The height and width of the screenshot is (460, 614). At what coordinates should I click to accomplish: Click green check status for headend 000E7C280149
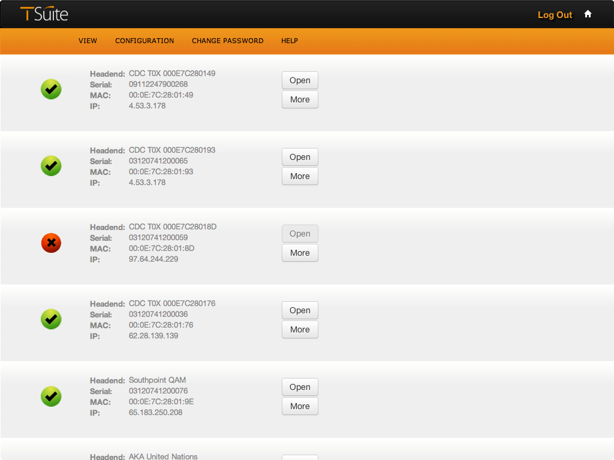click(x=52, y=89)
